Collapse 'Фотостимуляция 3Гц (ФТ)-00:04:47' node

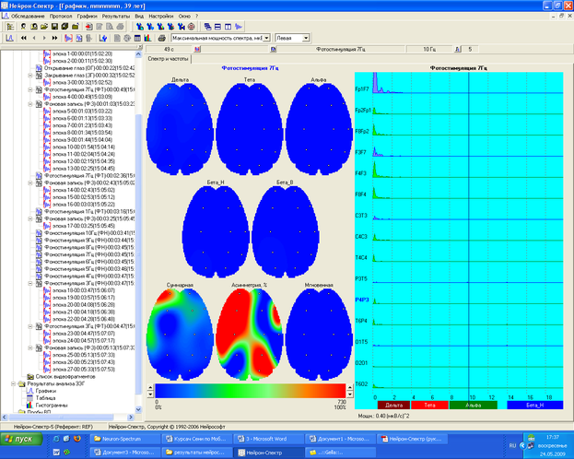(x=30, y=326)
